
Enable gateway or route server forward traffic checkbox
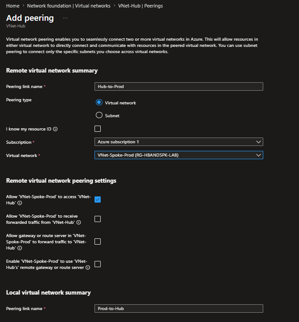98,241
